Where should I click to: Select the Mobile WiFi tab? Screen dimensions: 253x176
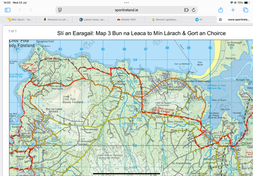[x=126, y=19]
